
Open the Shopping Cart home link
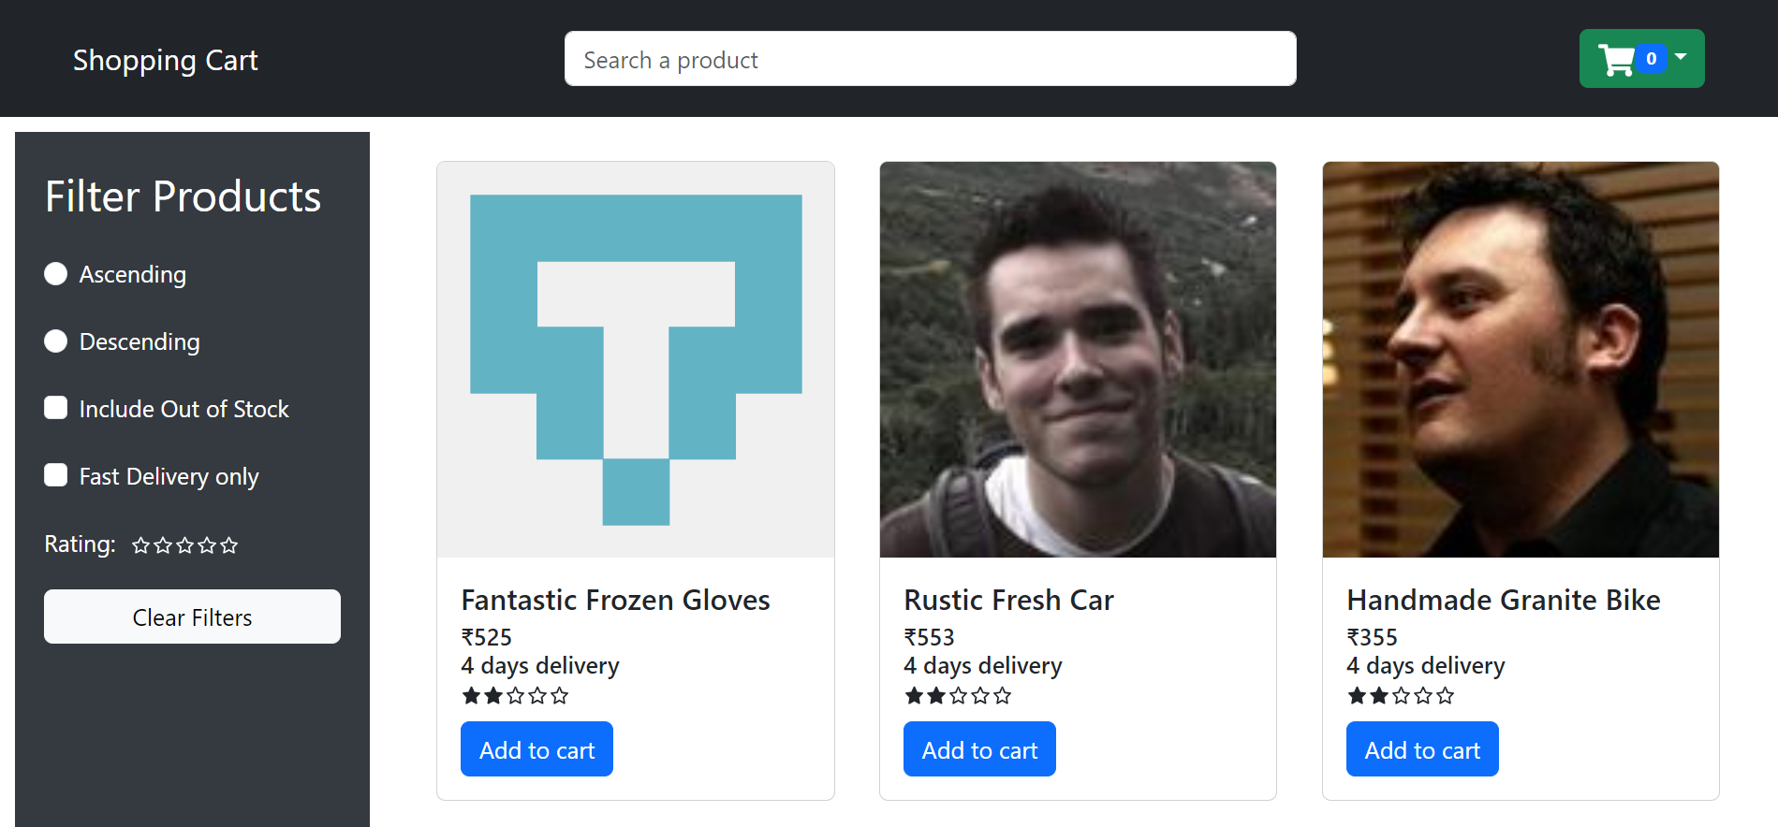coord(166,60)
